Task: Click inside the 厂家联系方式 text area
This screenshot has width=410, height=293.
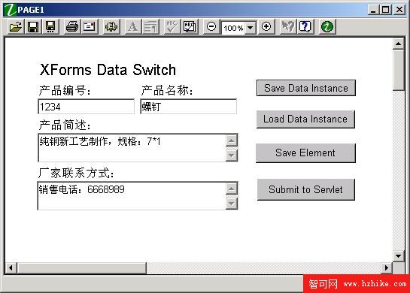Action: pyautogui.click(x=132, y=196)
